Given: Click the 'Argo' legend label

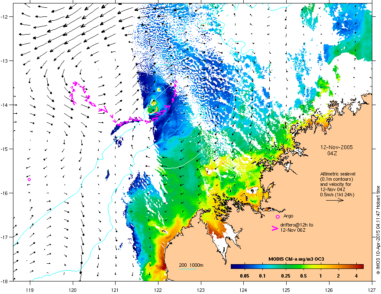Looking at the screenshot, I should (288, 216).
